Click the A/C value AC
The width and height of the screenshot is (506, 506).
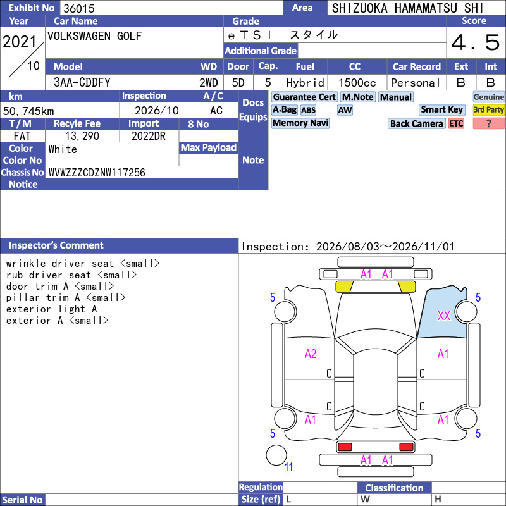[x=216, y=111]
